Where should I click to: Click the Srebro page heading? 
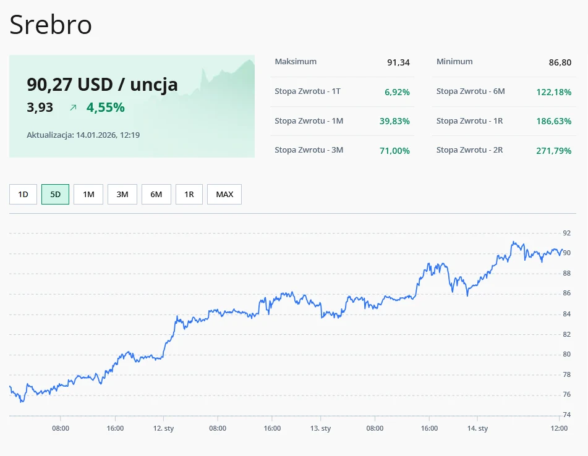point(52,25)
